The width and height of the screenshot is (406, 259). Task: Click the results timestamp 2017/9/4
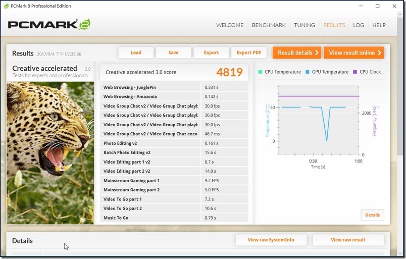point(59,54)
